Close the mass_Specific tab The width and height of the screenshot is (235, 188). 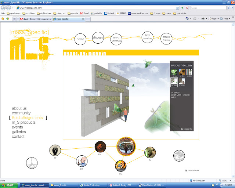tap(83, 19)
